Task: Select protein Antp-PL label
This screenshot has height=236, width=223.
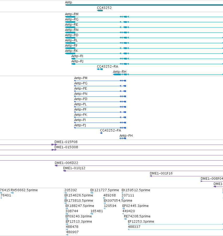Action: (80, 104)
